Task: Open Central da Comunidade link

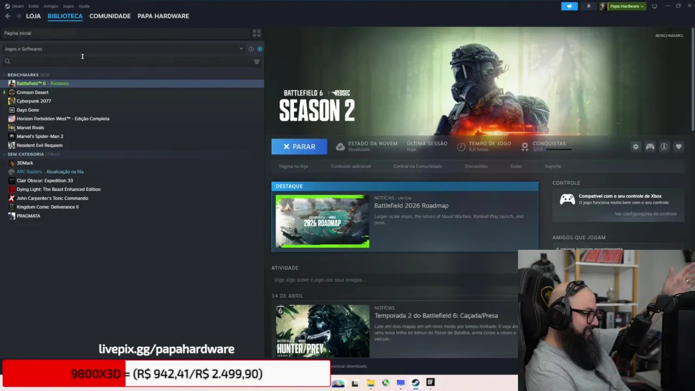Action: pyautogui.click(x=418, y=166)
